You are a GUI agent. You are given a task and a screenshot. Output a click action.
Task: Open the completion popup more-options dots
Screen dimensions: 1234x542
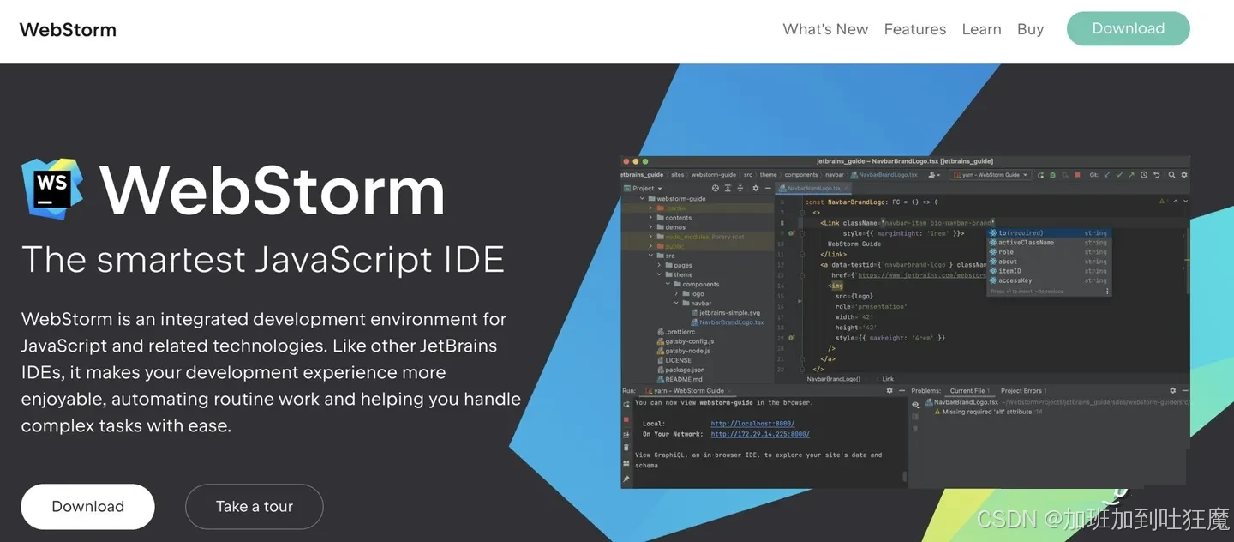[1106, 292]
